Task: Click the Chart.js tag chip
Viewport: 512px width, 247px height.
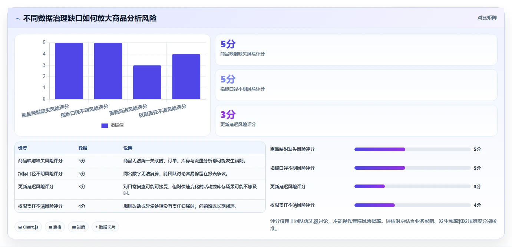Action: [x=28, y=227]
